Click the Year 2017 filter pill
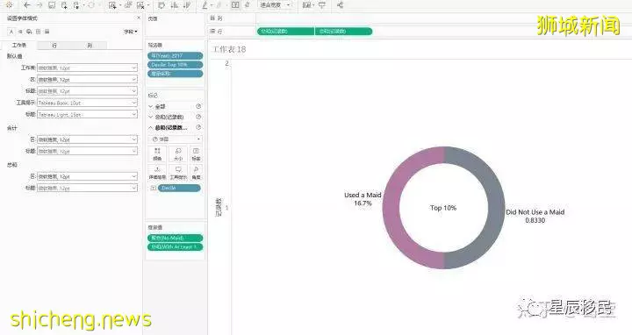632x335 pixels. click(x=176, y=56)
